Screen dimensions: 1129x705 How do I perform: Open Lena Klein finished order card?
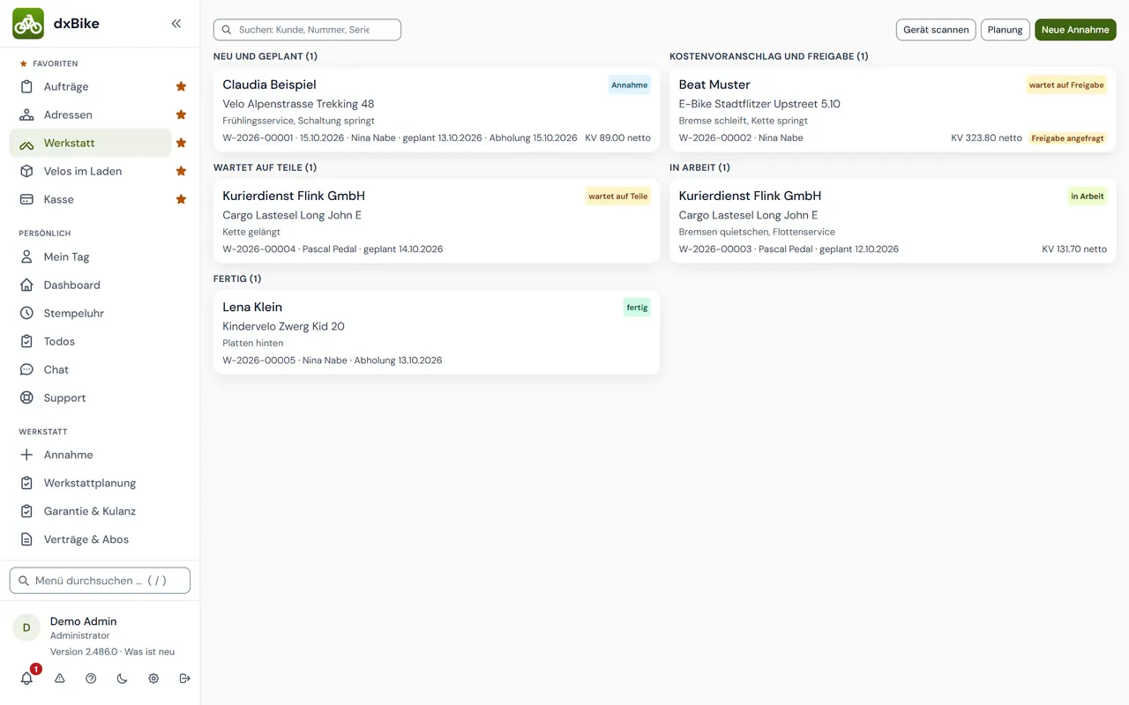tap(437, 332)
